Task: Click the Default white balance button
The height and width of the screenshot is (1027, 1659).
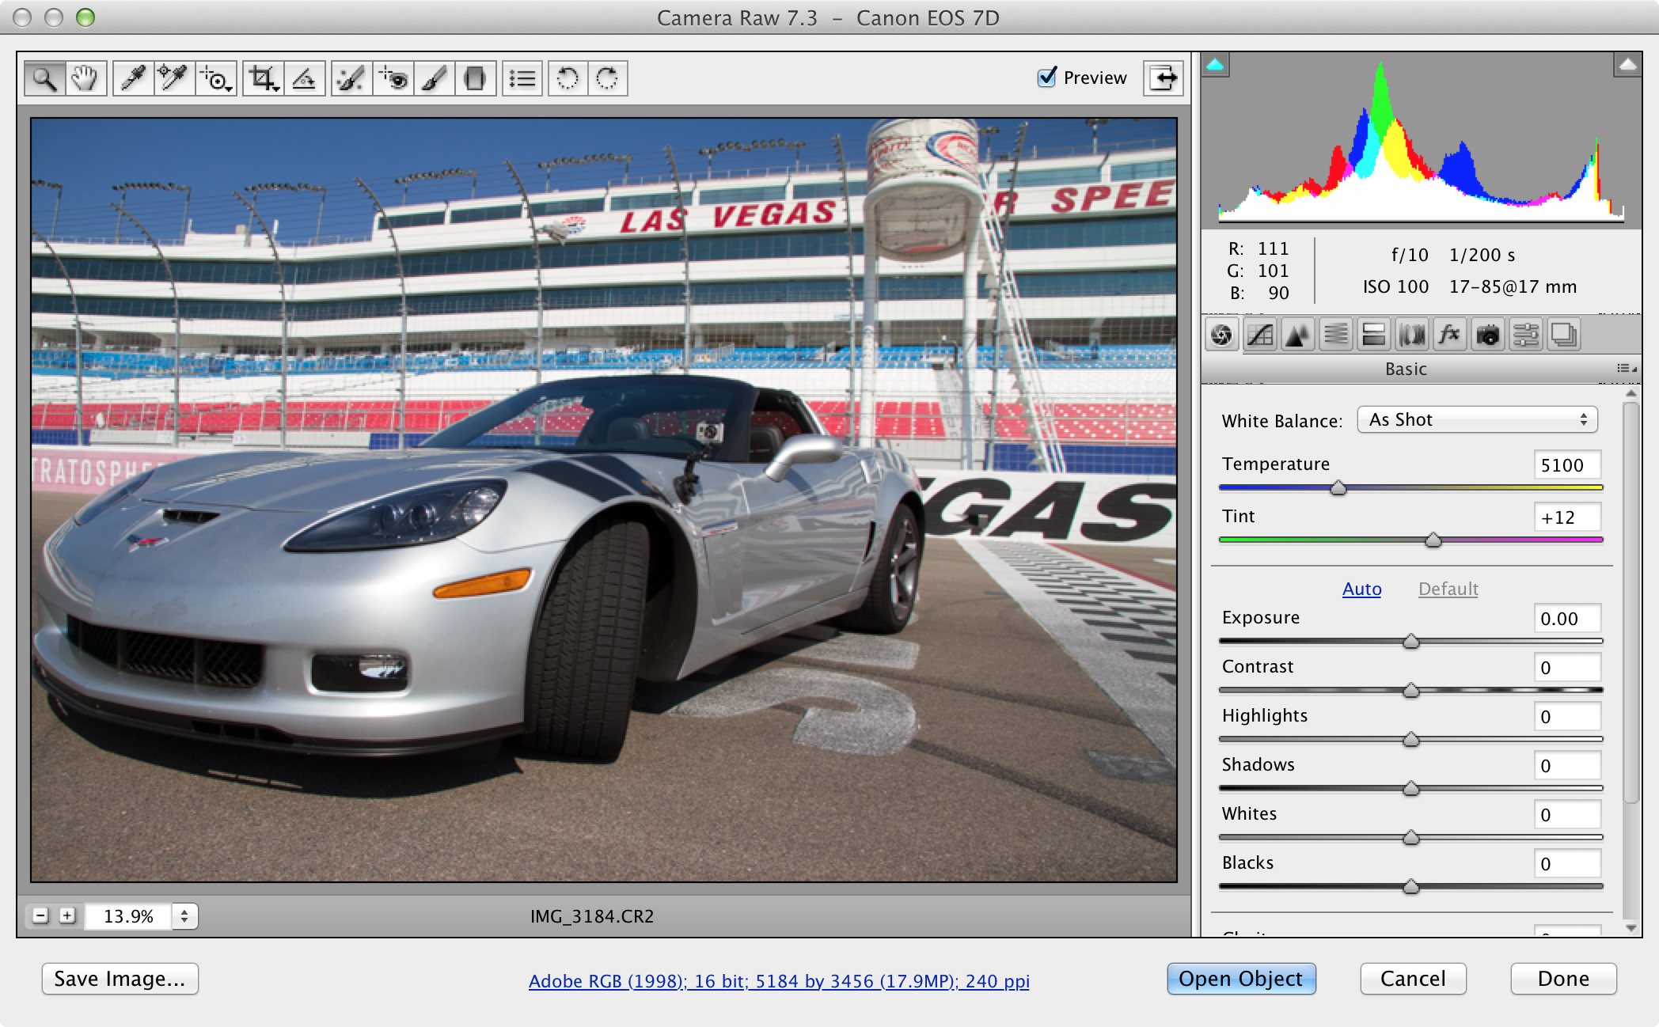Action: pyautogui.click(x=1448, y=589)
